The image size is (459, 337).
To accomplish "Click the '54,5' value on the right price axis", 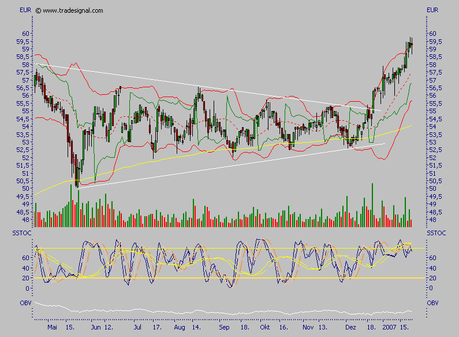I will point(435,118).
